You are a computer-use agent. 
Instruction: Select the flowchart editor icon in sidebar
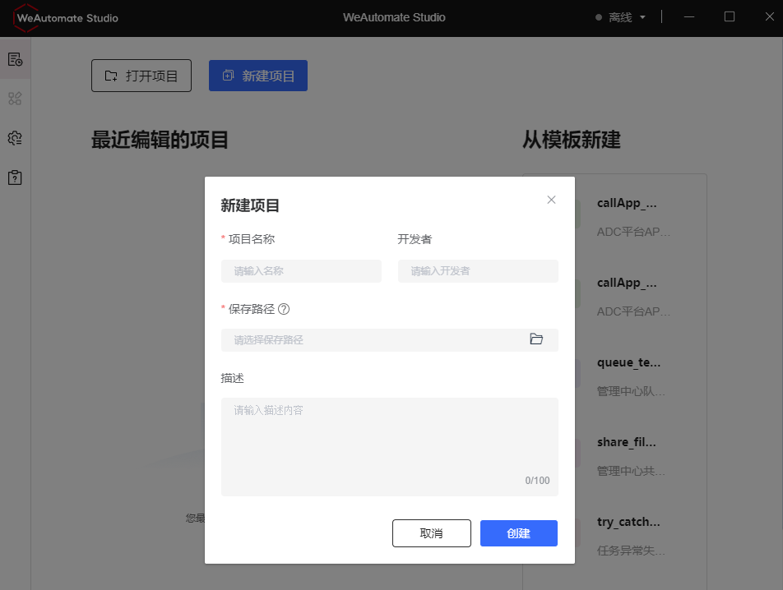click(x=15, y=98)
